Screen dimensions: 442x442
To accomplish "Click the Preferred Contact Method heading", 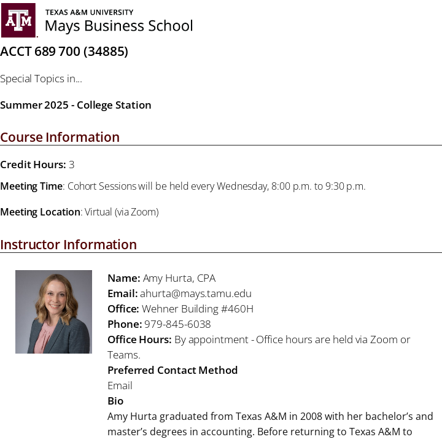I will click(x=173, y=370).
